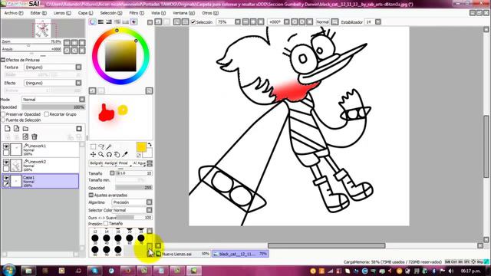Toggle Presión Tamaño checkbox
Screen dimensions: 491x276
pyautogui.click(x=106, y=223)
